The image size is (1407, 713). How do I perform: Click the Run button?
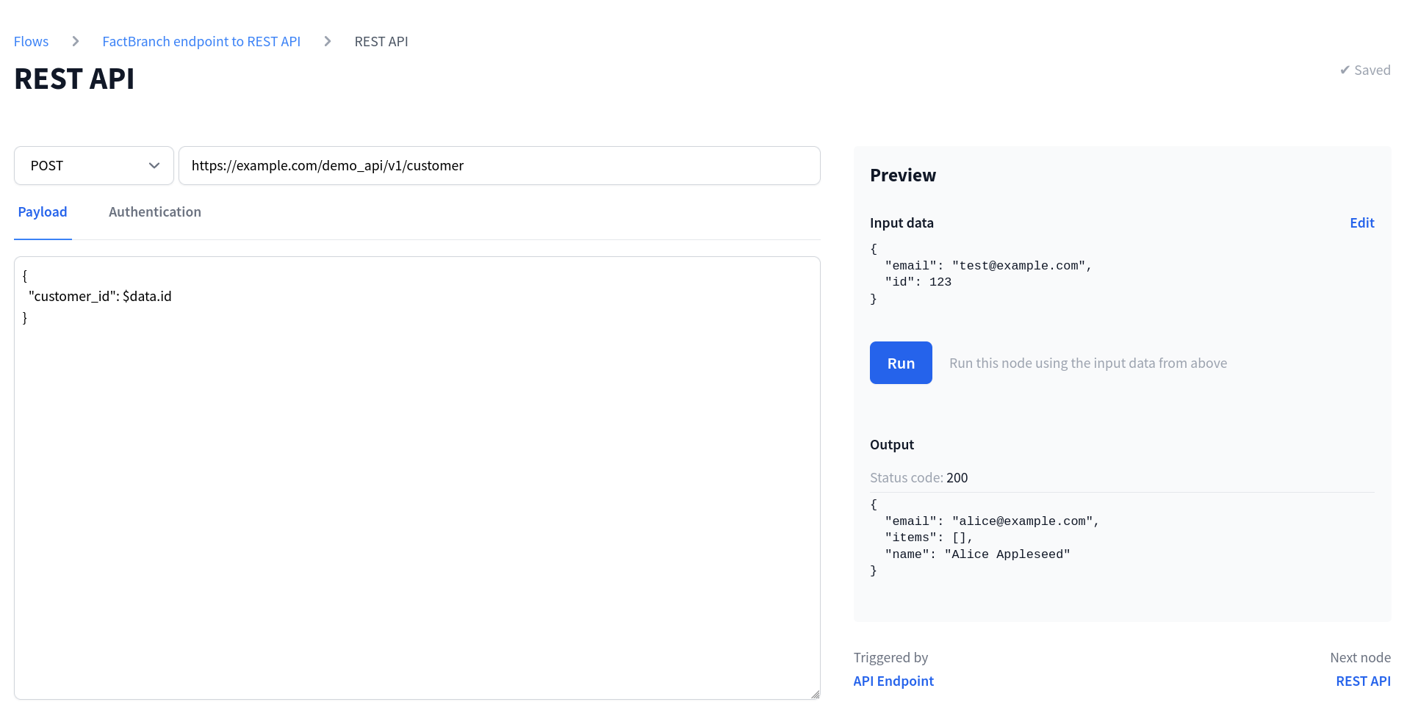tap(900, 362)
